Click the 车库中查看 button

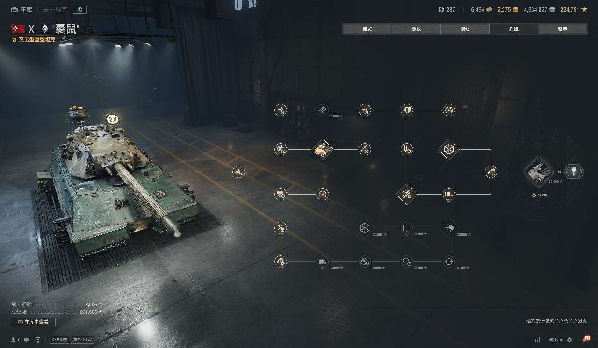coord(33,322)
